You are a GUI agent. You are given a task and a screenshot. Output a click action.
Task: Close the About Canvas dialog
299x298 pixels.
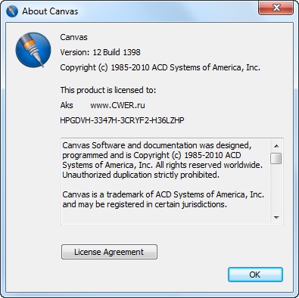[x=276, y=8]
